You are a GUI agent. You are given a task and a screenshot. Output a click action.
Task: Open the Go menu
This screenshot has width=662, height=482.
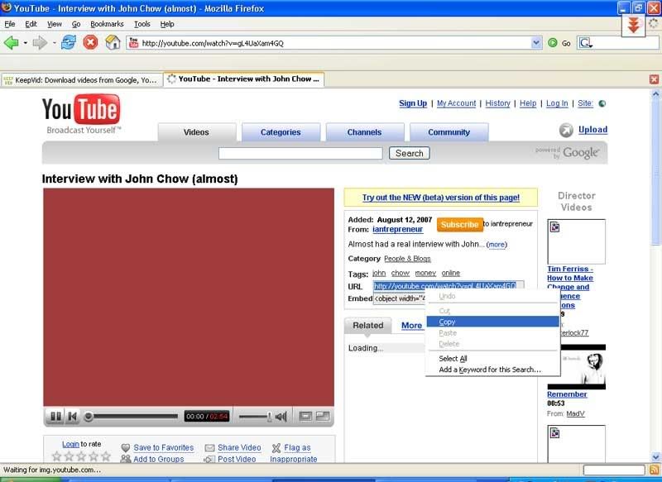pyautogui.click(x=76, y=24)
